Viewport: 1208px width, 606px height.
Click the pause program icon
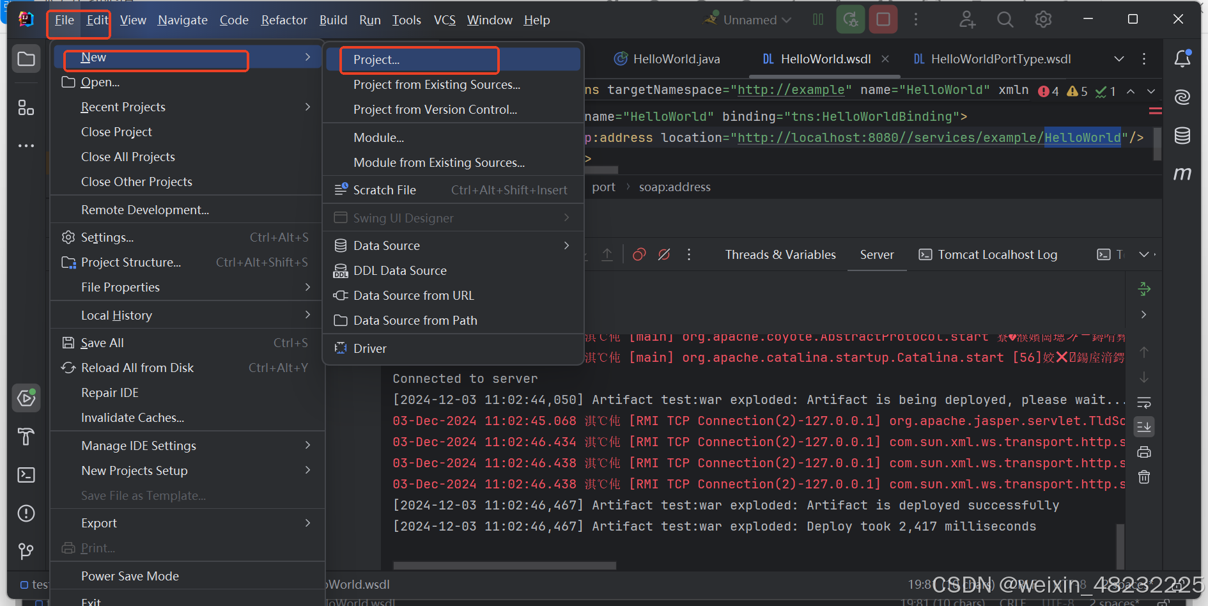pos(818,20)
